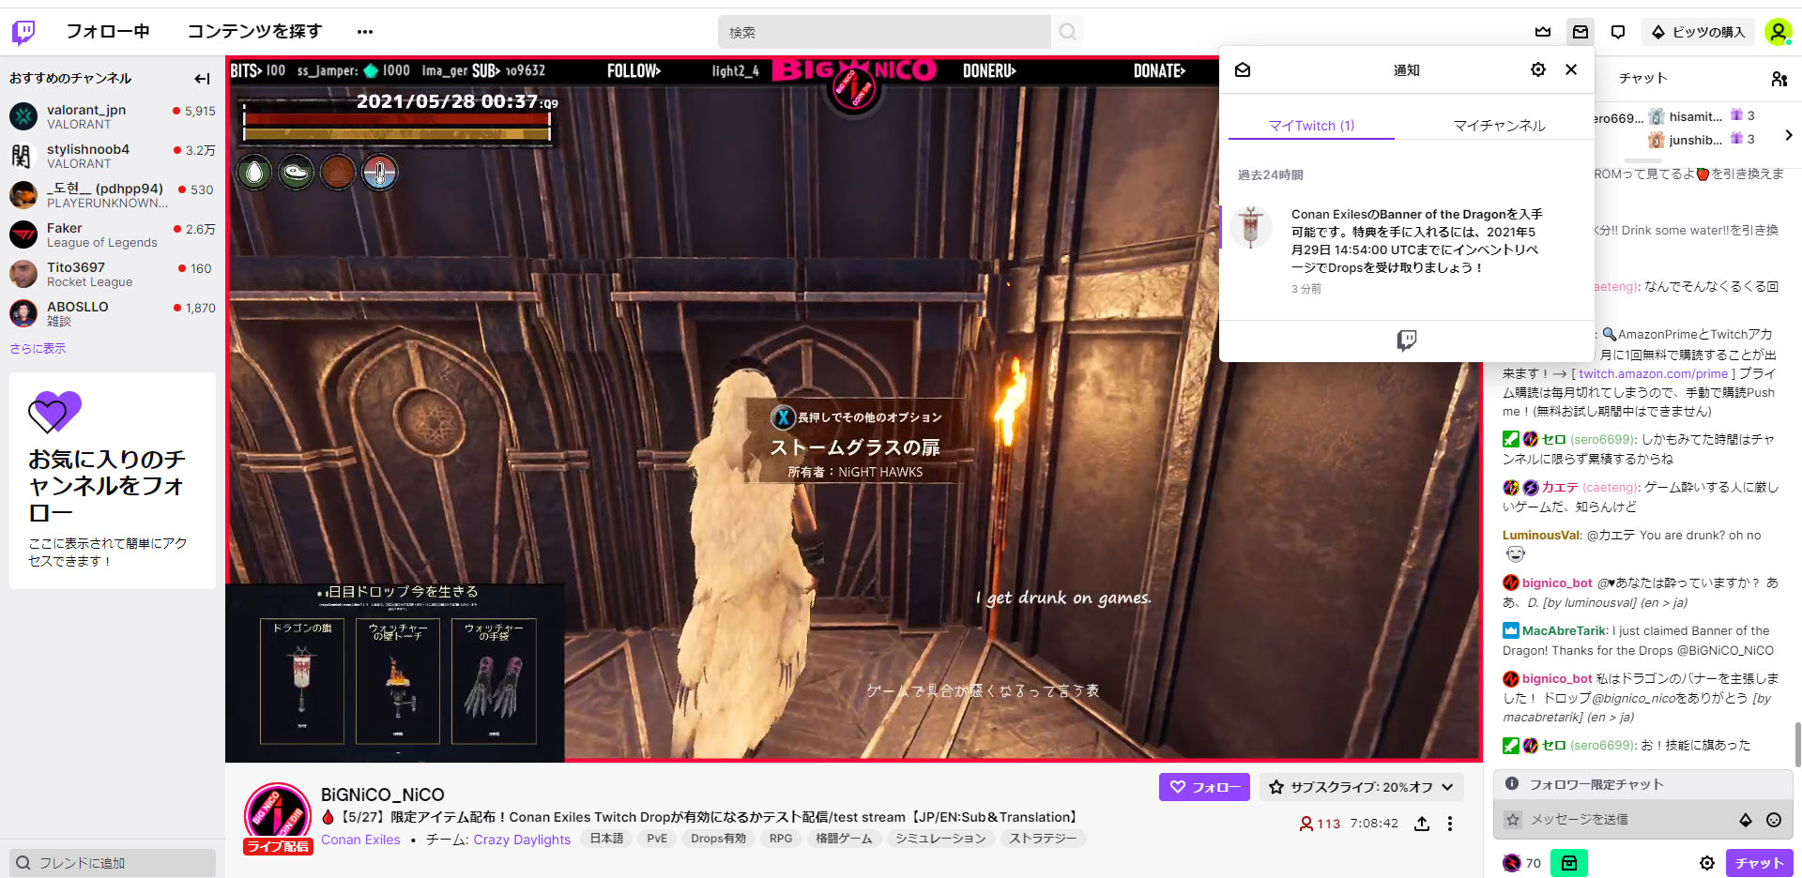
Task: Open the フォロー中 nav item
Action: (x=107, y=32)
